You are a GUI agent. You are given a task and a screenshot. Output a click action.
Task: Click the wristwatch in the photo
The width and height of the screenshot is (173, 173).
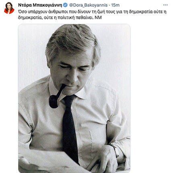coord(115,150)
